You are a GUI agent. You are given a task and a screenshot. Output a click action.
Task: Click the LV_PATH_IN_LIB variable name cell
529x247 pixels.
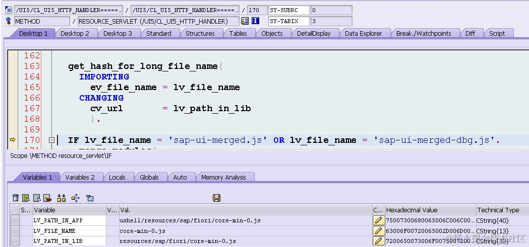[x=69, y=241]
